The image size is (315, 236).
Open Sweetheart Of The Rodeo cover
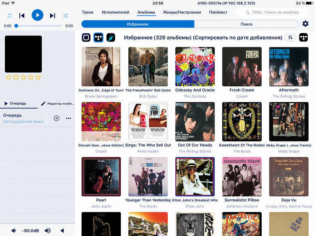242,121
